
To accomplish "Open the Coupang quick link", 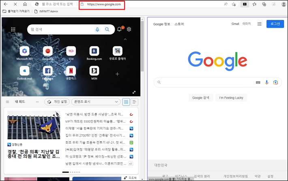I will (48, 53).
